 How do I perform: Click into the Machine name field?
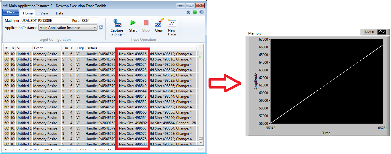point(45,20)
